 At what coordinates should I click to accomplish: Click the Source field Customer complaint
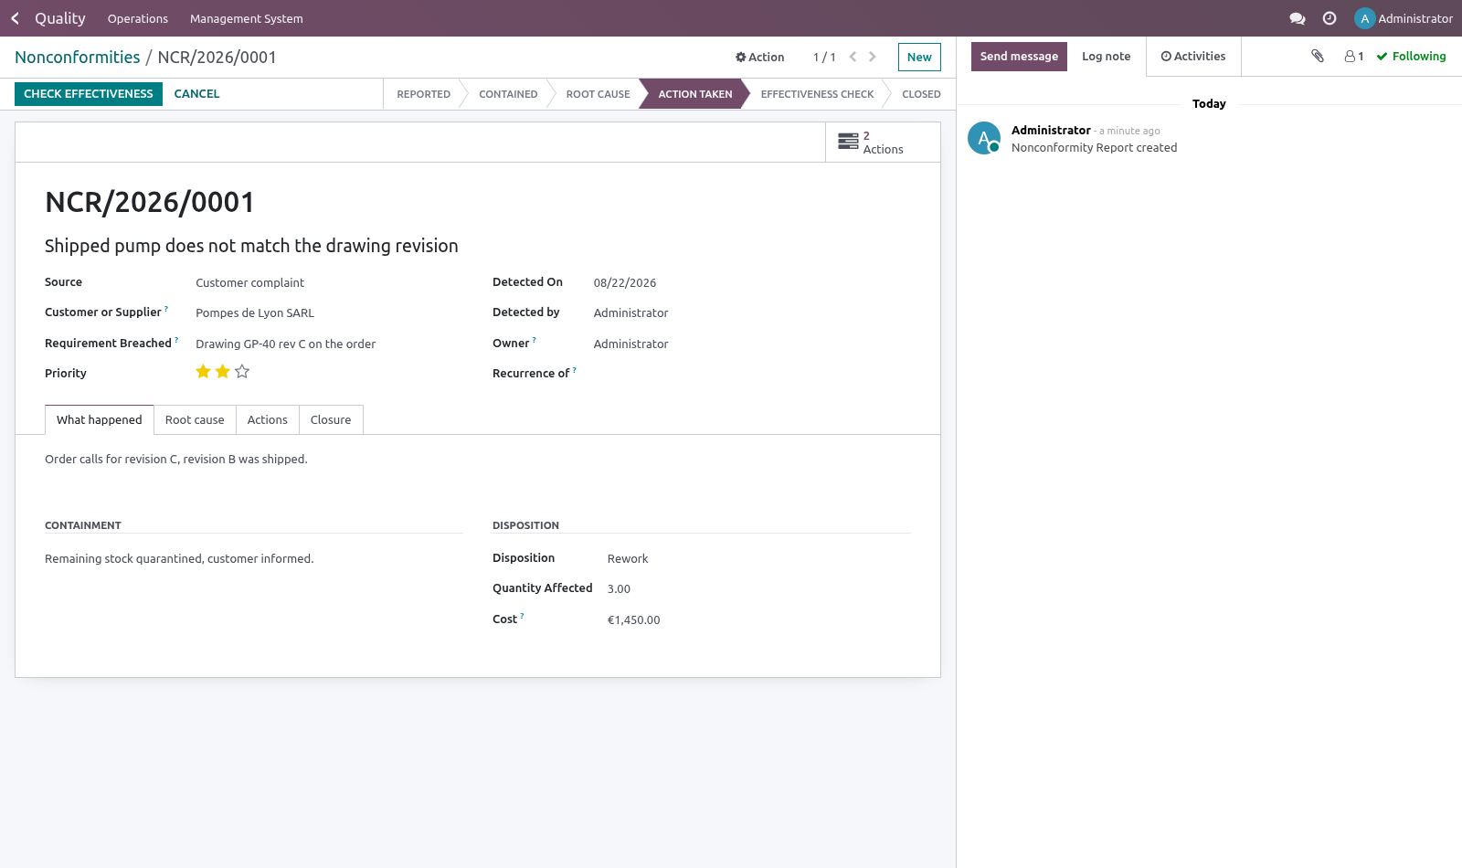pos(250,283)
